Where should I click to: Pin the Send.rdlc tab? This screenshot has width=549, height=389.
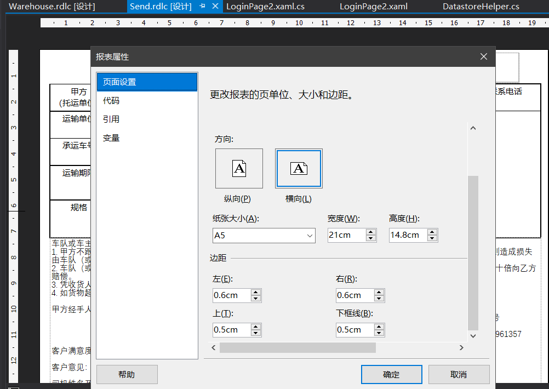click(x=202, y=6)
